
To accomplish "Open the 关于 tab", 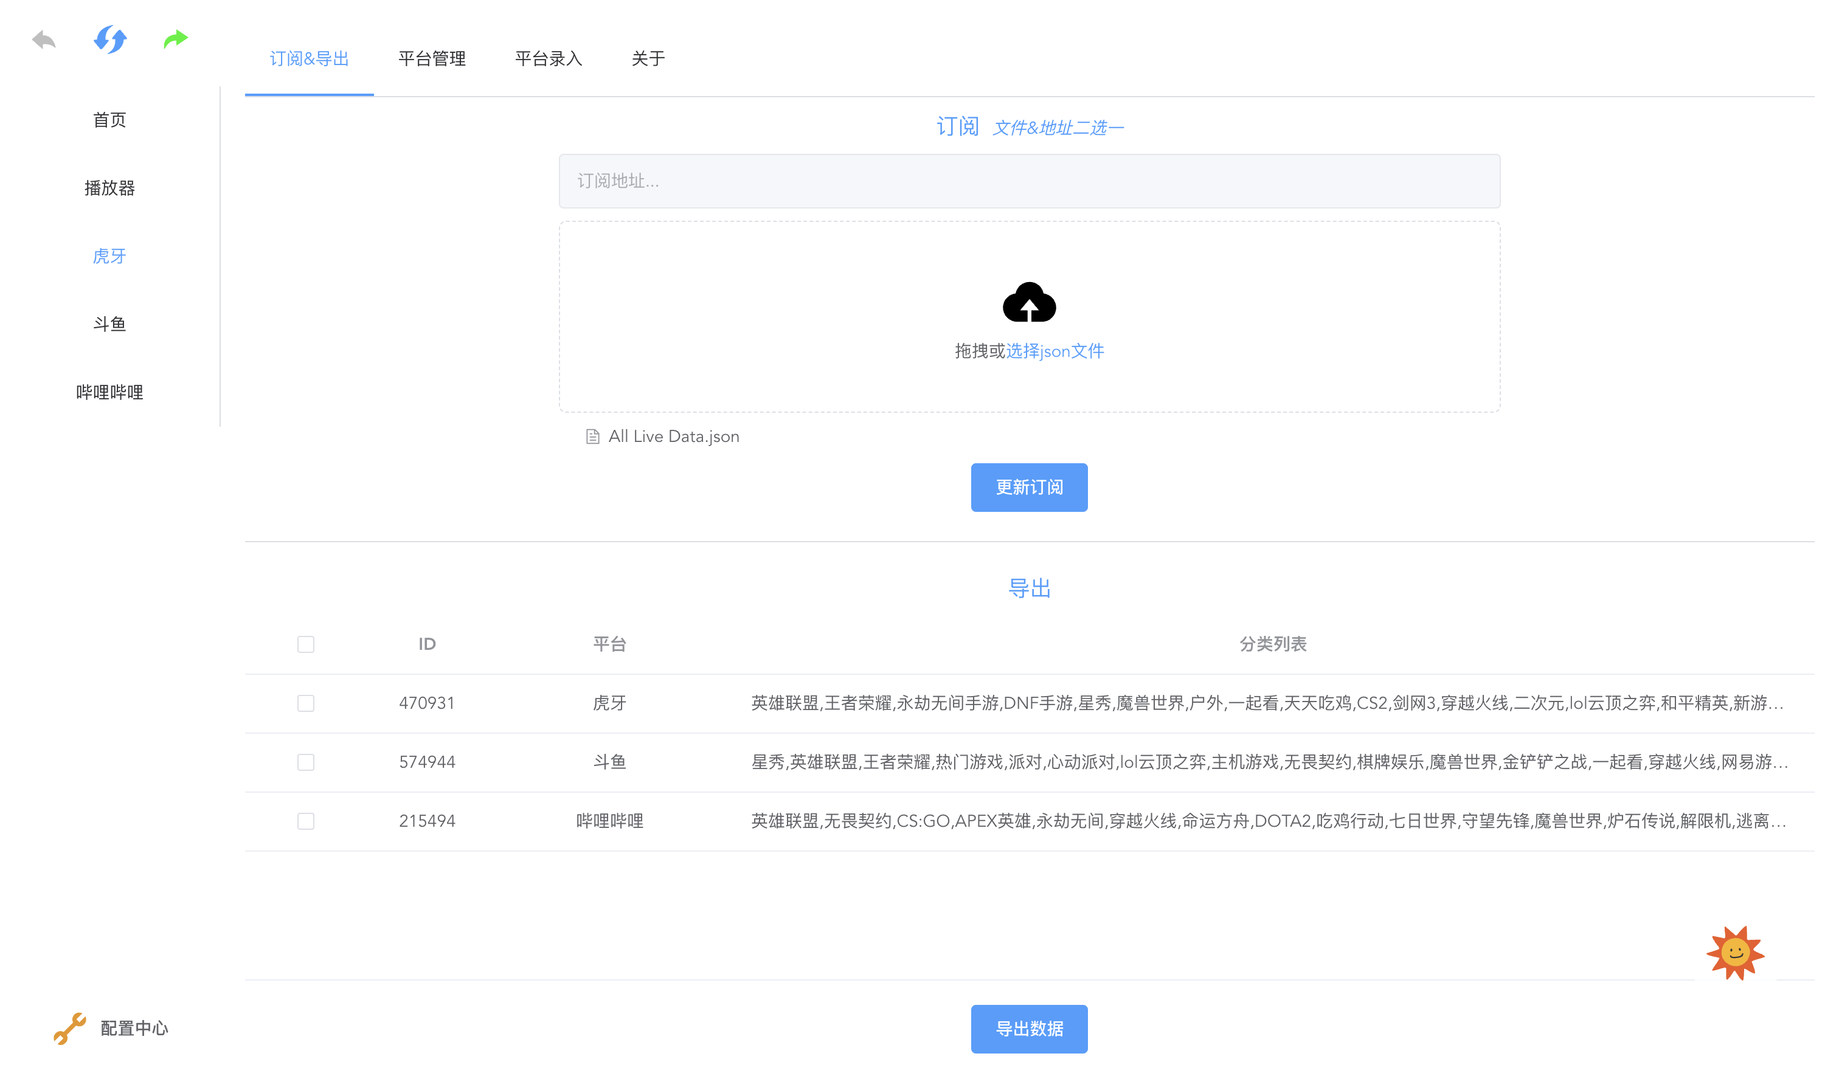I will coord(648,58).
